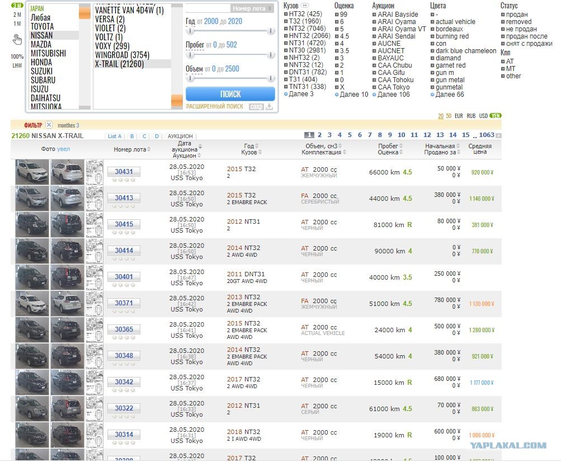Sort by Кузов column sort arrows
This screenshot has height=462, width=561.
[x=260, y=152]
